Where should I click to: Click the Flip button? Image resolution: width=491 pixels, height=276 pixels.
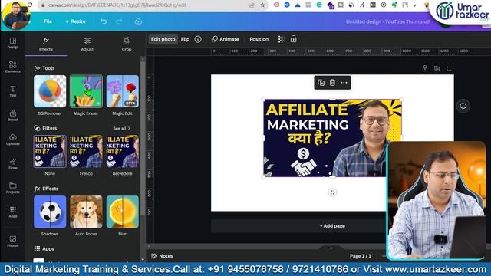[185, 39]
